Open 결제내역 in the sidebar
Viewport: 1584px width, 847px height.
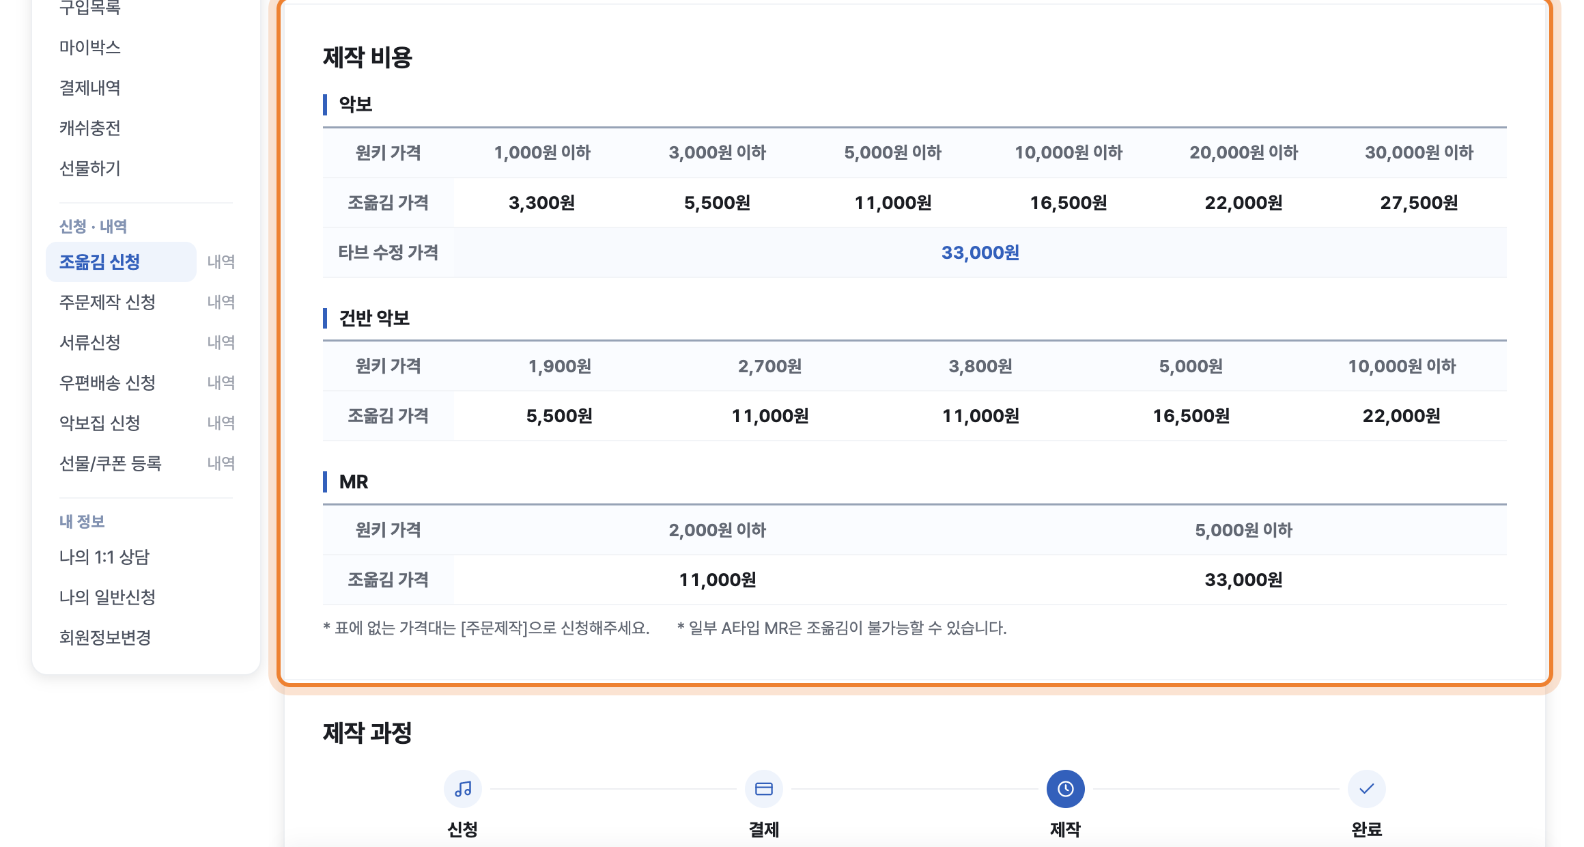(90, 87)
